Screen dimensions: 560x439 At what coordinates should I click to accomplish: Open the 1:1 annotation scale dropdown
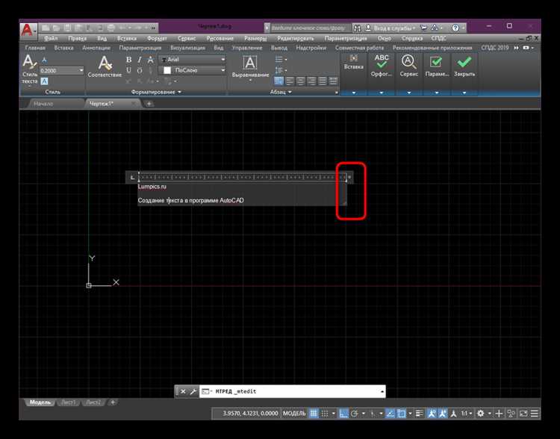pyautogui.click(x=467, y=414)
